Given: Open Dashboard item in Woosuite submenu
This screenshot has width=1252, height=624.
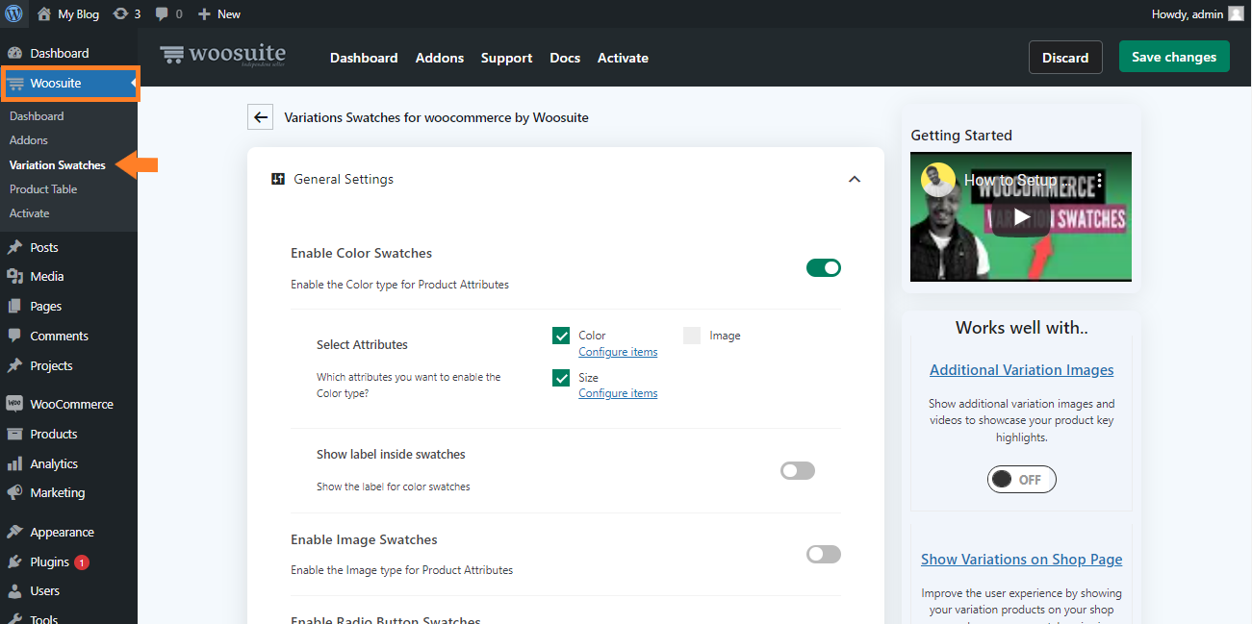Looking at the screenshot, I should (x=37, y=116).
